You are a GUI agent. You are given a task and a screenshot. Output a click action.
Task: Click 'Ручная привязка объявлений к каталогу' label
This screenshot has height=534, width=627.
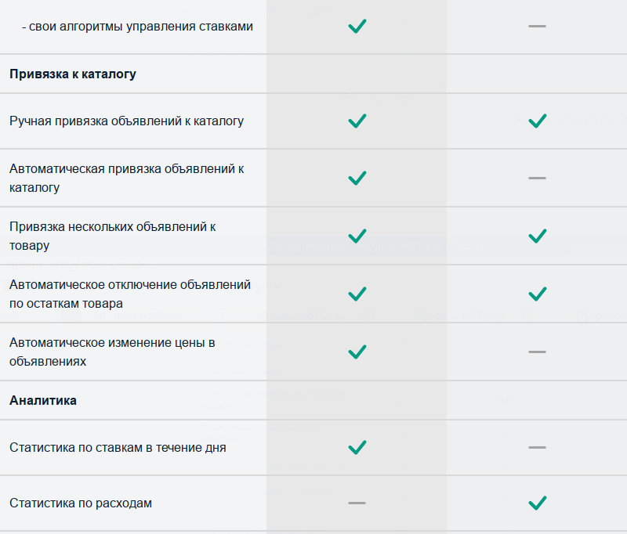tap(127, 121)
